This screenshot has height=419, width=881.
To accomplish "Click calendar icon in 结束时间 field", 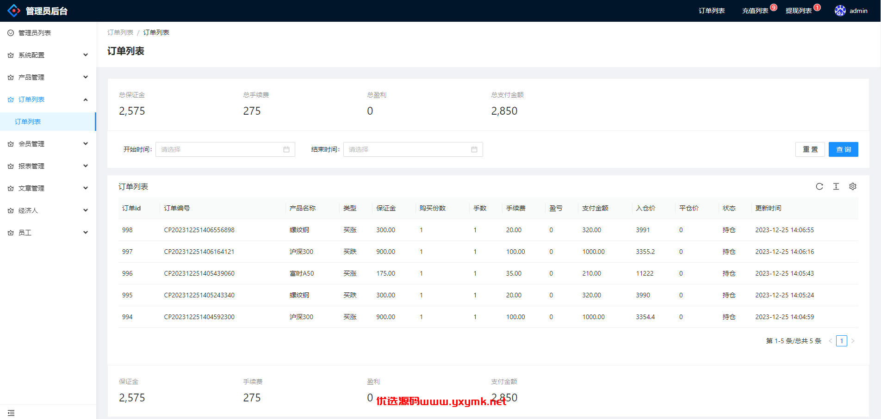I will [x=474, y=149].
